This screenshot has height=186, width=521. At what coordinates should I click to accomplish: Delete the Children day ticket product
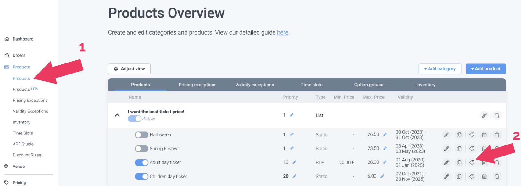coord(497,177)
